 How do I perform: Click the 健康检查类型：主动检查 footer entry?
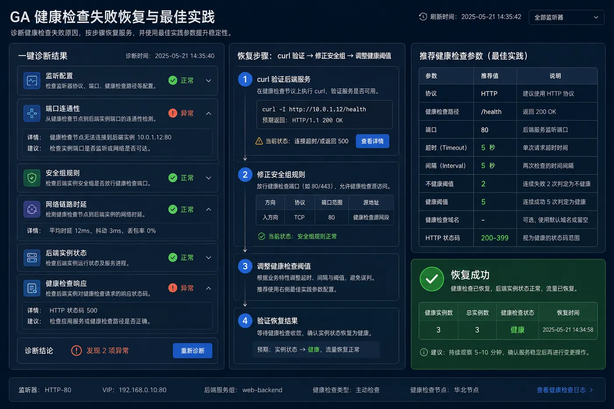tap(346, 390)
